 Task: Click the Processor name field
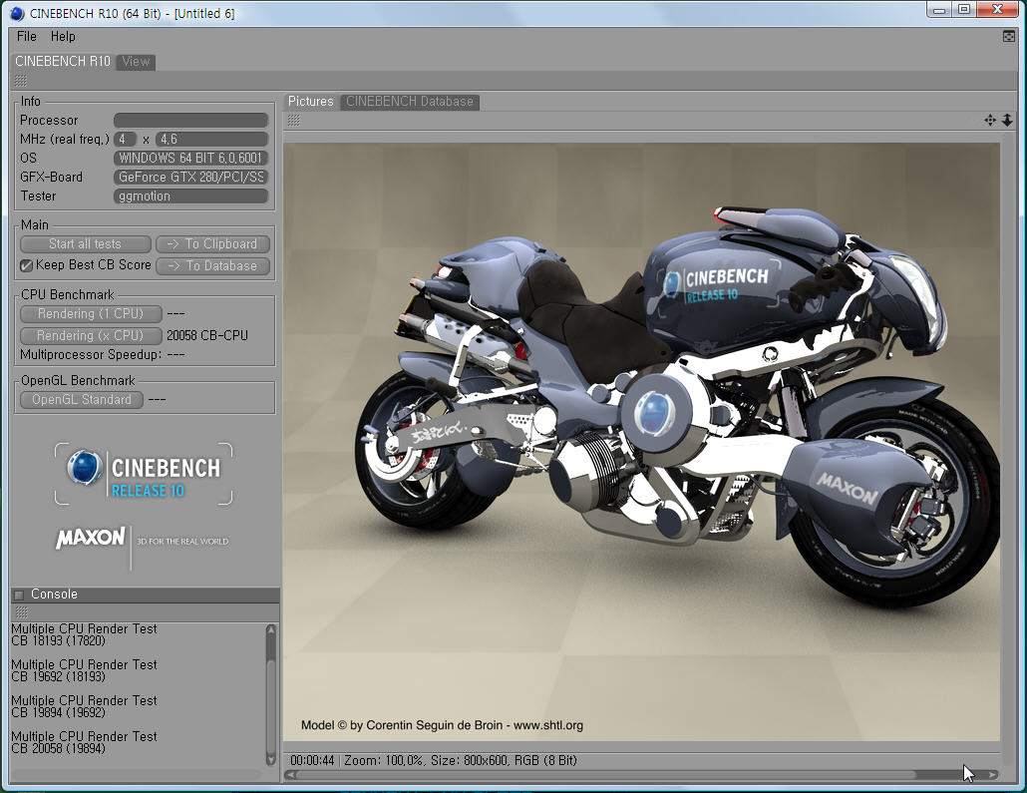pos(190,120)
